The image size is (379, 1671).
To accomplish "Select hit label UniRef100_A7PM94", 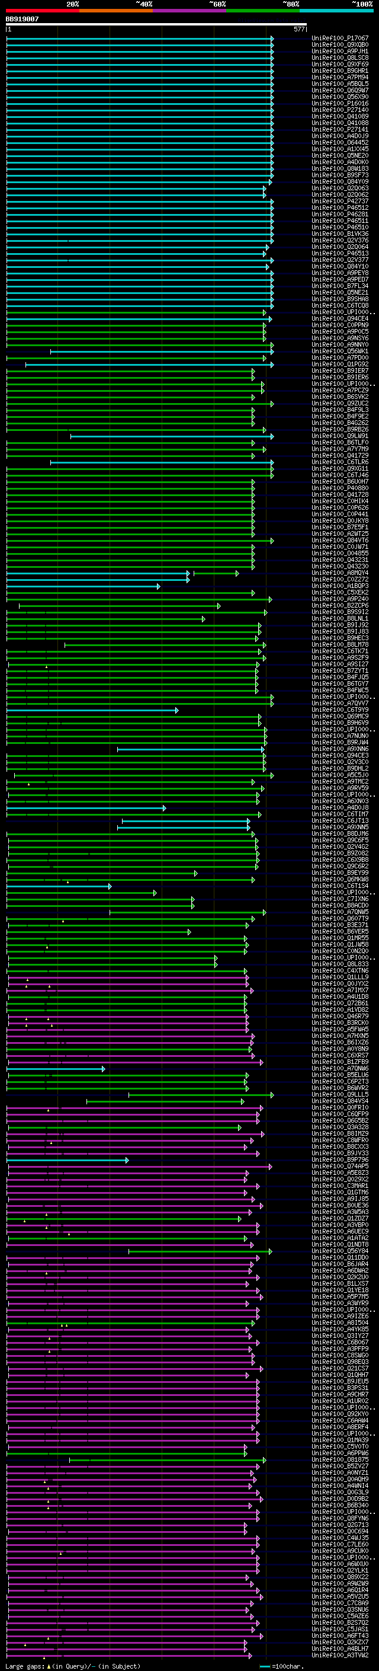I will [340, 77].
